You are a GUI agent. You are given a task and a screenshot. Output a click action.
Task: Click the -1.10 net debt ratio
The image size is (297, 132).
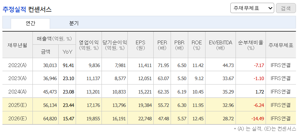tap(259, 79)
